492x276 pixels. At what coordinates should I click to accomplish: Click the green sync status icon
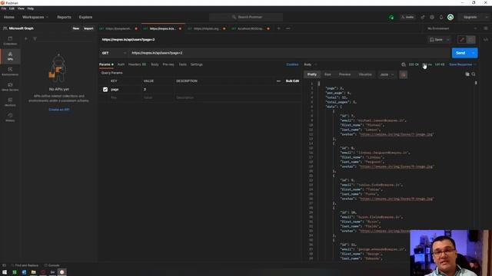coord(391,17)
